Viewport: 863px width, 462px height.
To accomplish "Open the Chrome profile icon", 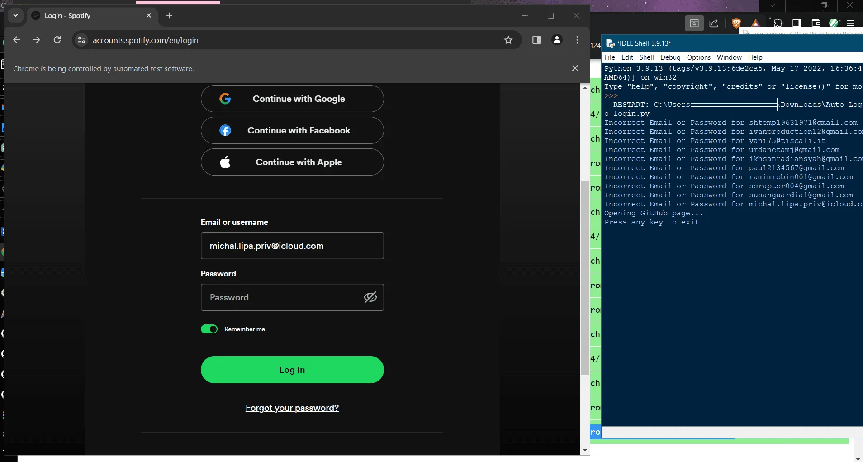I will coord(557,40).
